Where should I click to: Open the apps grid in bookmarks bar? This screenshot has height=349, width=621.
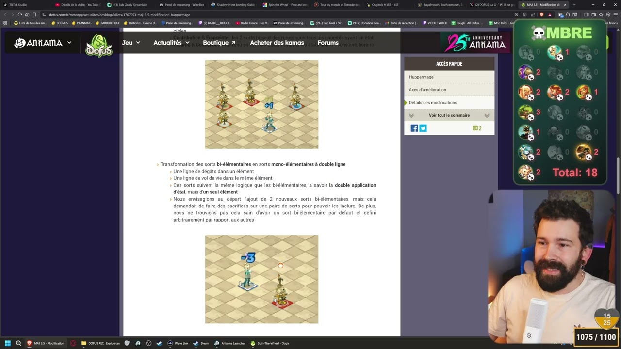click(5, 23)
